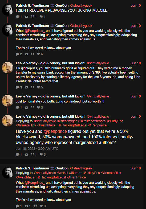
Task: Open @penprince mention in the enlarged tweet text
Action: click(x=55, y=131)
